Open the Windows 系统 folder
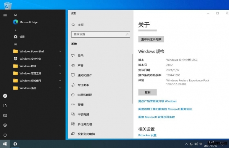The image size is (229, 148). click(x=25, y=88)
